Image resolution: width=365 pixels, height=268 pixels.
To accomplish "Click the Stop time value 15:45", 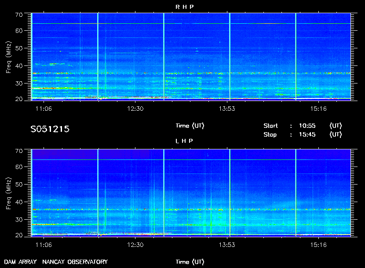I will [307, 134].
